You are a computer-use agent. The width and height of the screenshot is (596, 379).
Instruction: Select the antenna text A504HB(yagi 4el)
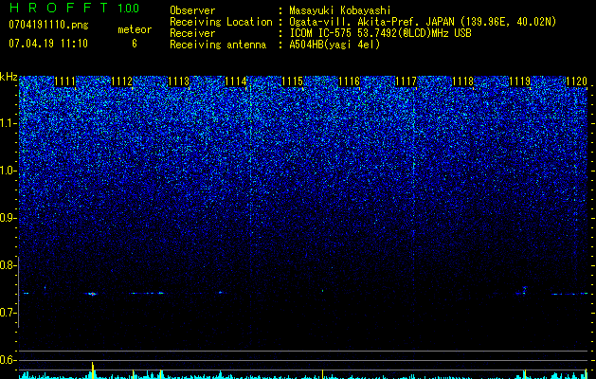pyautogui.click(x=334, y=45)
